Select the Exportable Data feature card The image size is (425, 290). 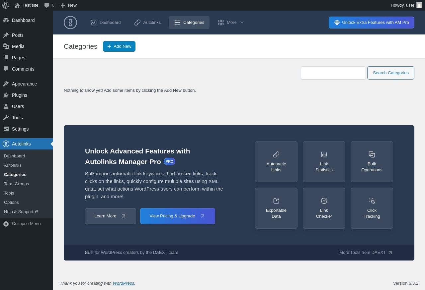[276, 208]
